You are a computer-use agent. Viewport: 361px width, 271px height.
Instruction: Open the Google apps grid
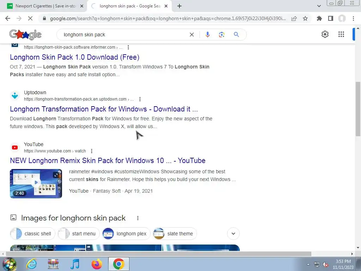pos(341,34)
